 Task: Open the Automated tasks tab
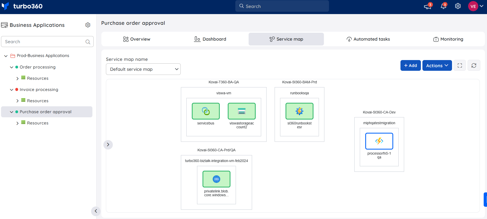coord(368,39)
